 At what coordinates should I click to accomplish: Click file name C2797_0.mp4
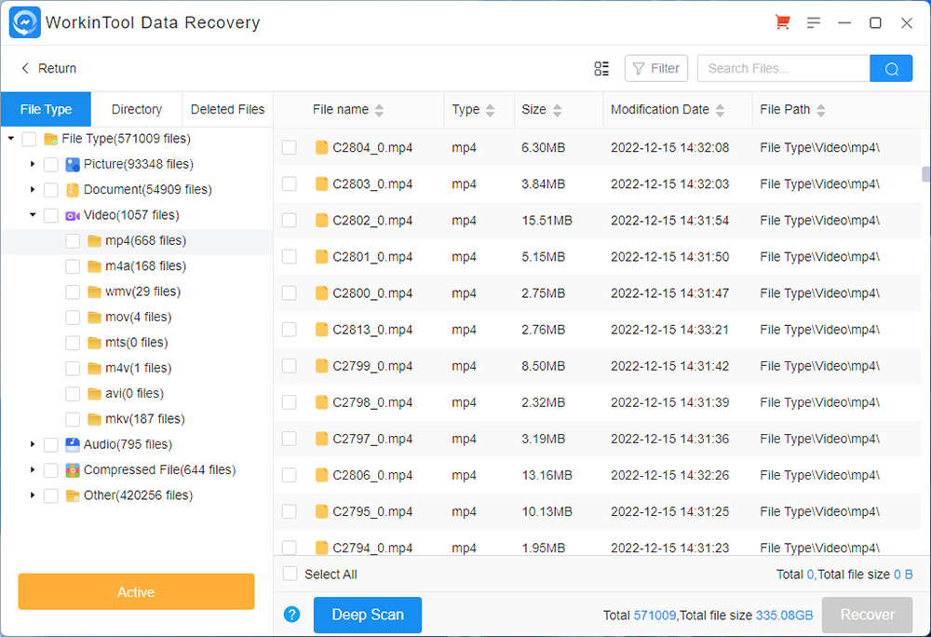click(372, 439)
